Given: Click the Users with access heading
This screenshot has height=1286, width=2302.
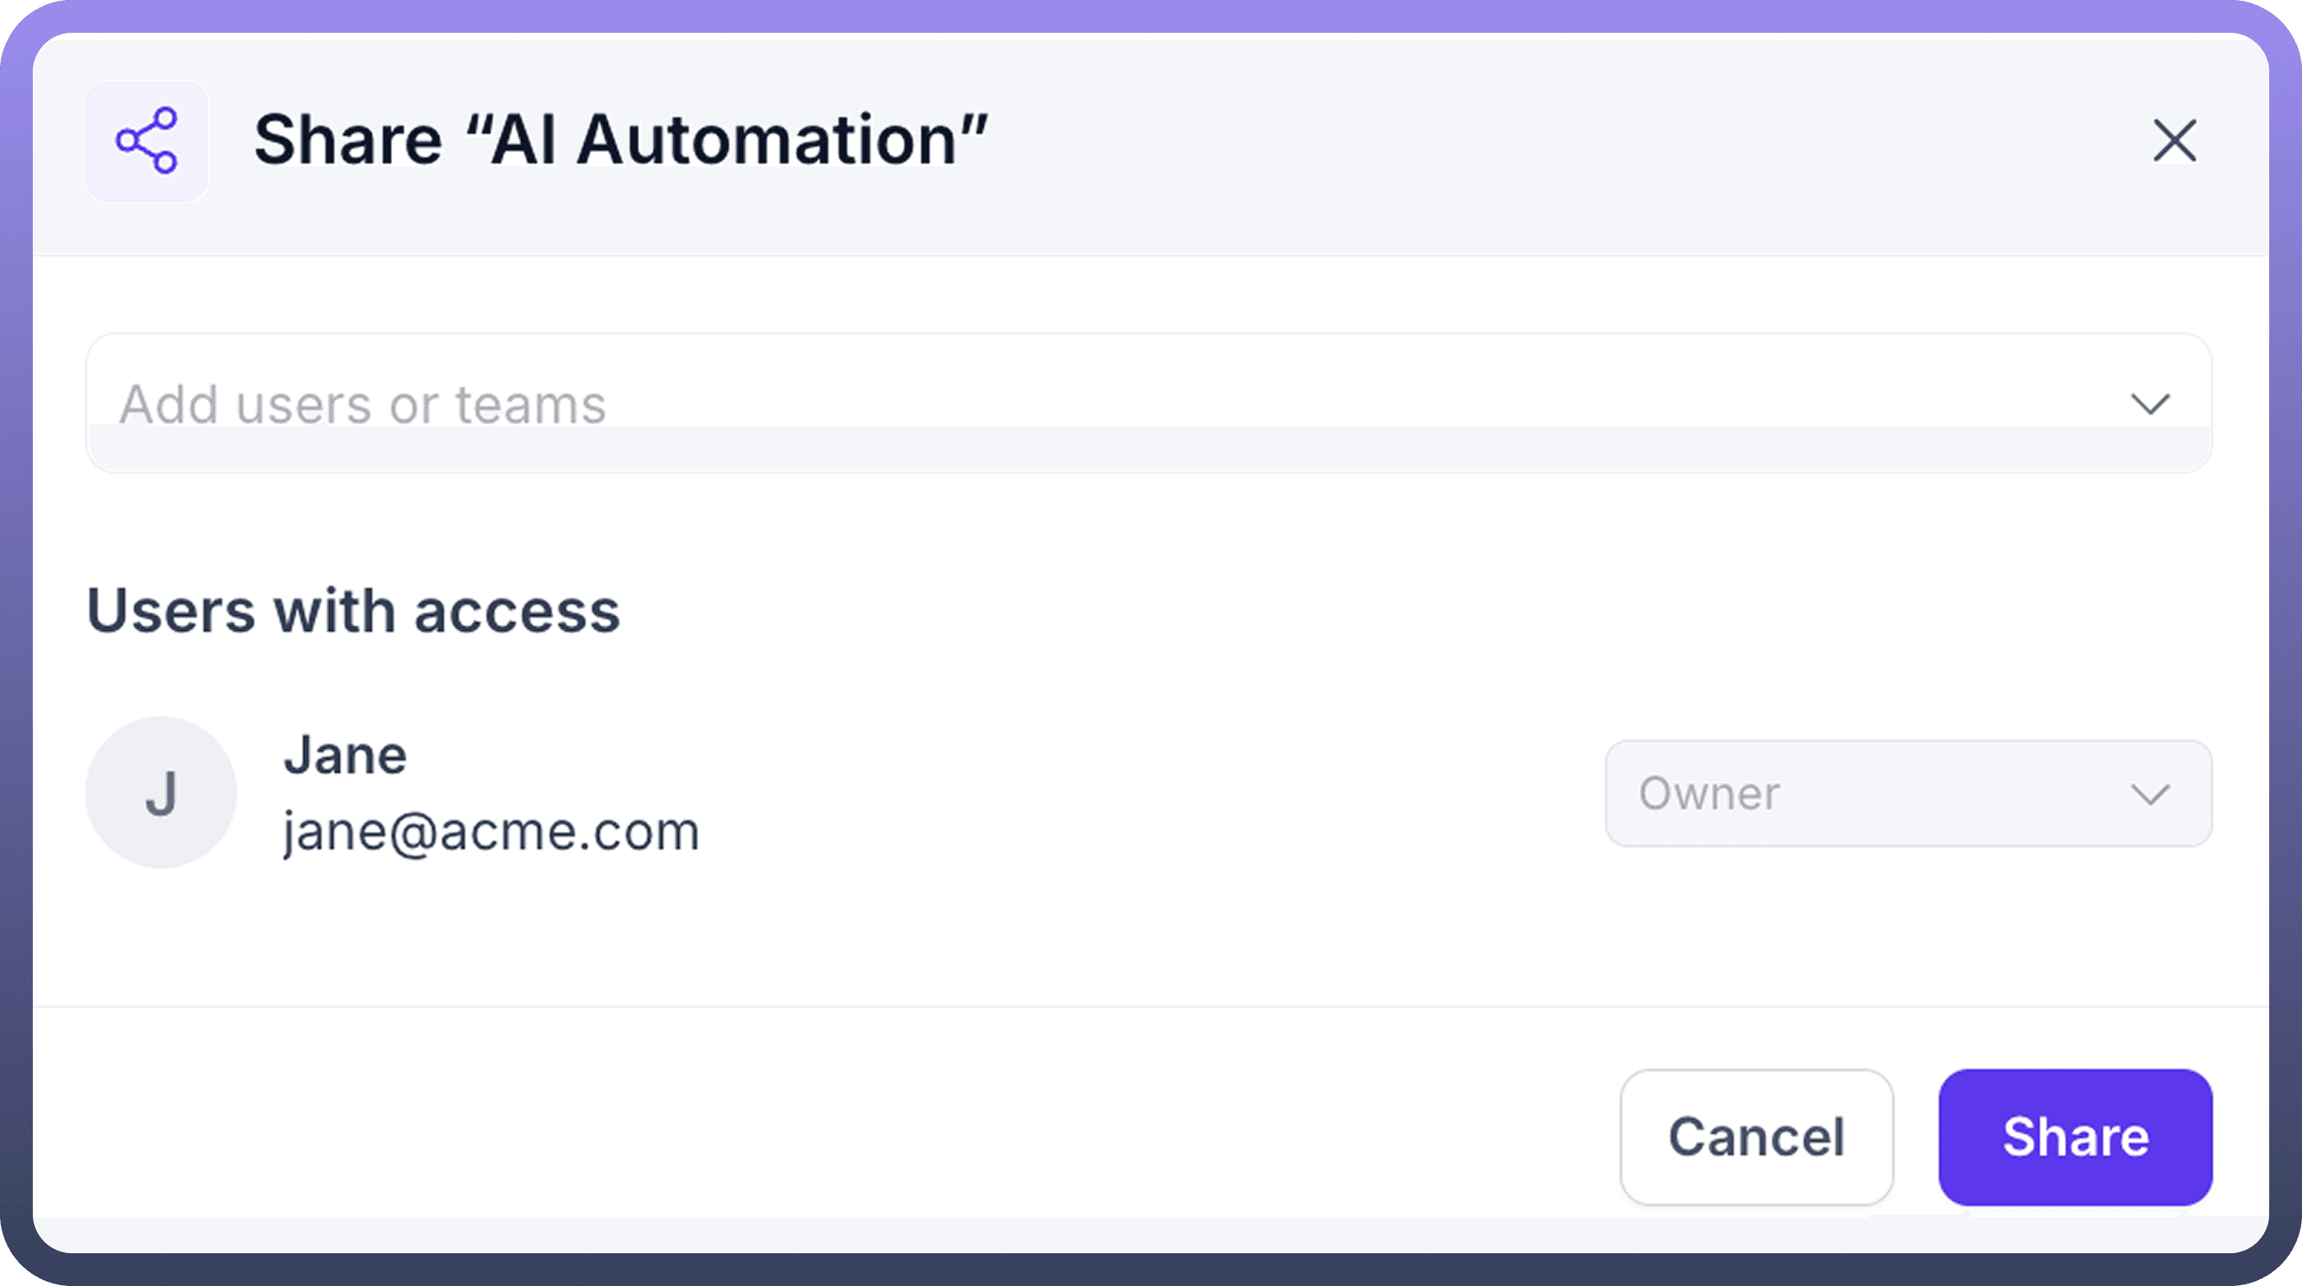Looking at the screenshot, I should [x=353, y=611].
